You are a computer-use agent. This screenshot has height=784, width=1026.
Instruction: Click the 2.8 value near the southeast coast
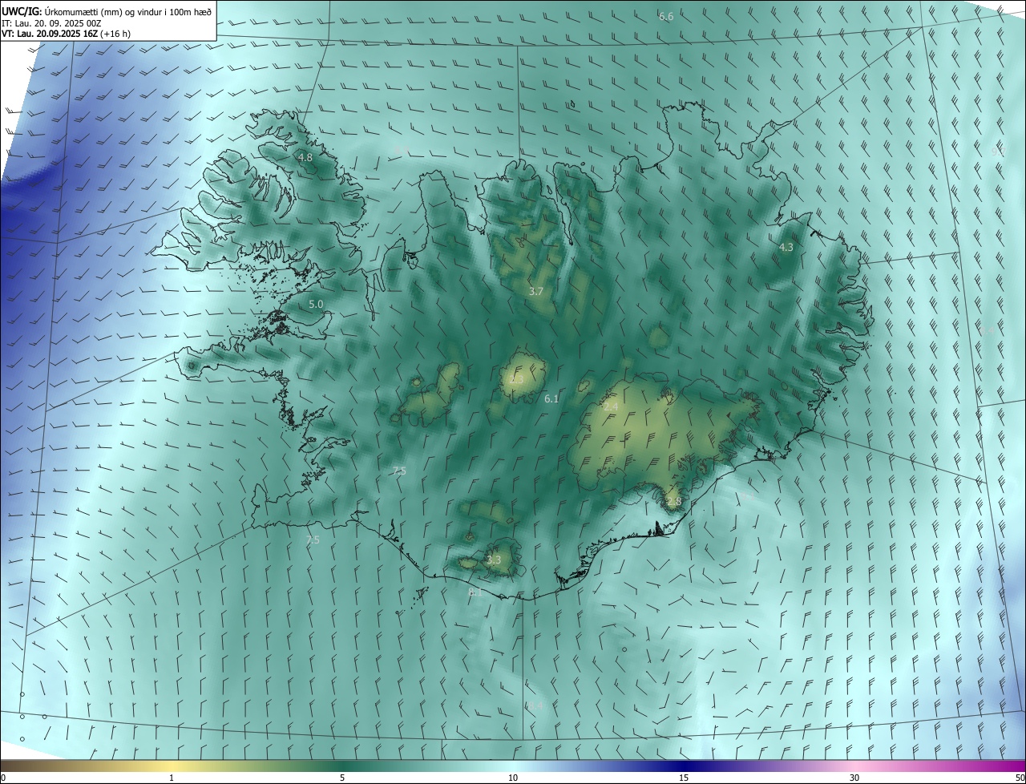pyautogui.click(x=673, y=502)
